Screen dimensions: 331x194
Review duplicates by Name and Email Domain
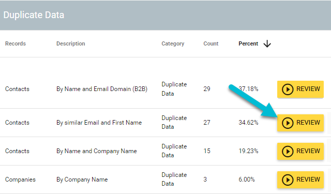pos(300,89)
